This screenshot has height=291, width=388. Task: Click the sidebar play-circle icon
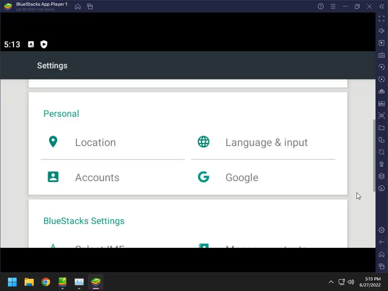click(x=382, y=67)
